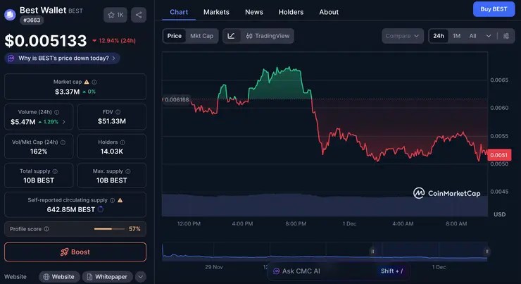Switch chart to Mkt Cap view
This screenshot has width=521, height=284.
pos(202,36)
